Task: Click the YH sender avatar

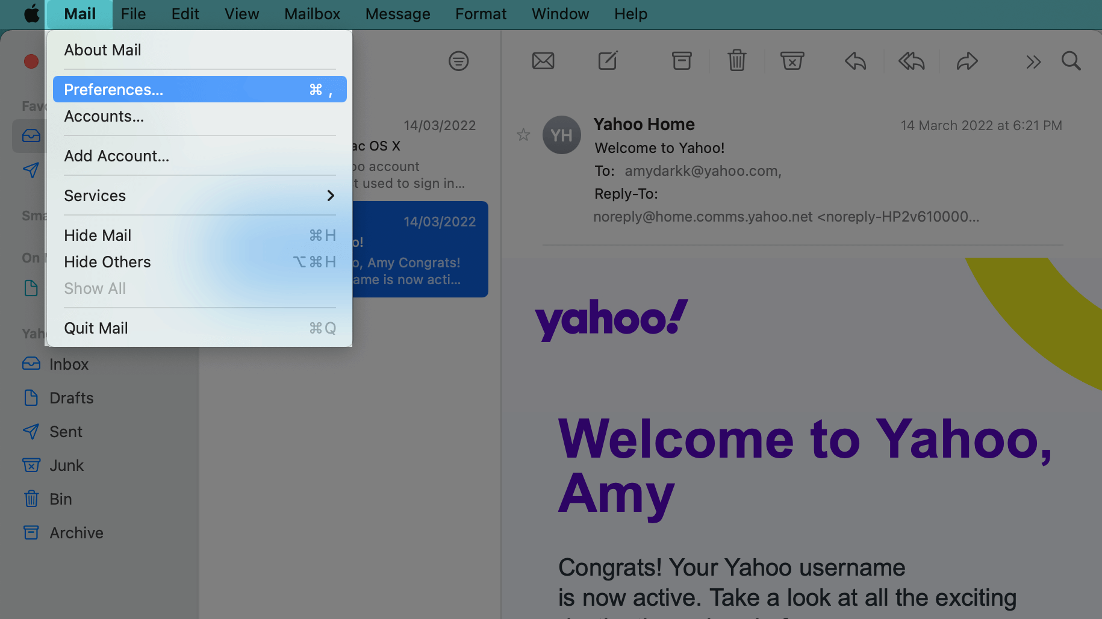Action: [x=562, y=135]
